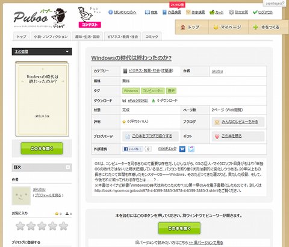Click the ePub file icon in download row
Image resolution: width=289 pixels, height=247 pixels.
(124, 101)
